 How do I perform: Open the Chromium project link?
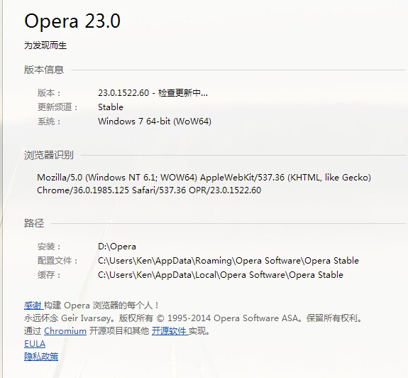[x=65, y=331]
